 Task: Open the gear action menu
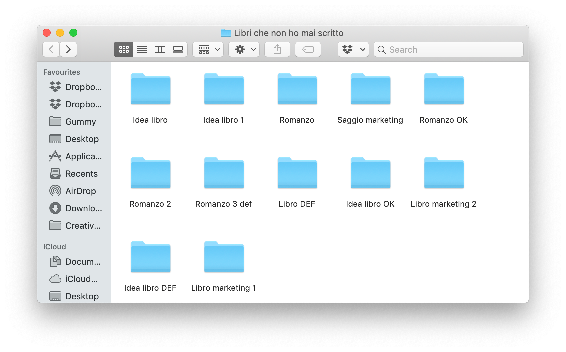click(x=244, y=49)
